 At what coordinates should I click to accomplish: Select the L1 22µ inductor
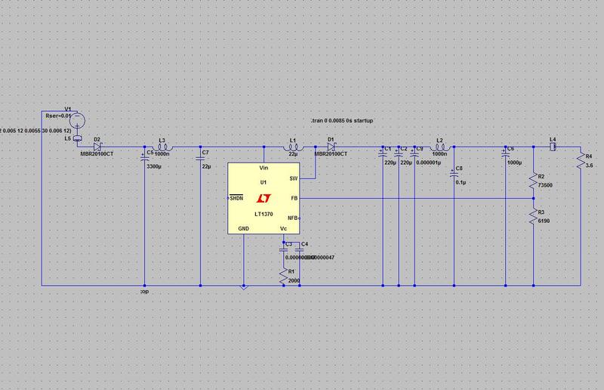click(x=291, y=147)
